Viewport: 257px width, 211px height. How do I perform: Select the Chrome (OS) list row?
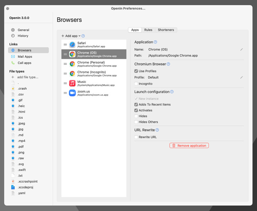(x=94, y=54)
